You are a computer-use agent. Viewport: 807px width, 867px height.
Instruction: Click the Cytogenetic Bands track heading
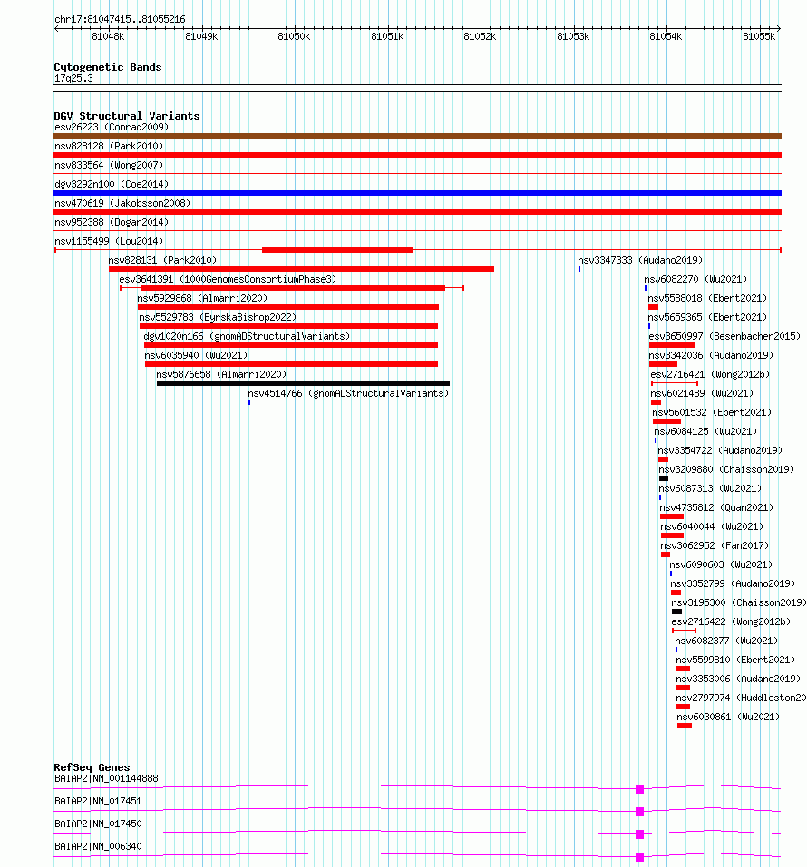[108, 67]
